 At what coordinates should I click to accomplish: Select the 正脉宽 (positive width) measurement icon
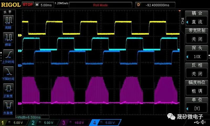[x=8, y=88]
